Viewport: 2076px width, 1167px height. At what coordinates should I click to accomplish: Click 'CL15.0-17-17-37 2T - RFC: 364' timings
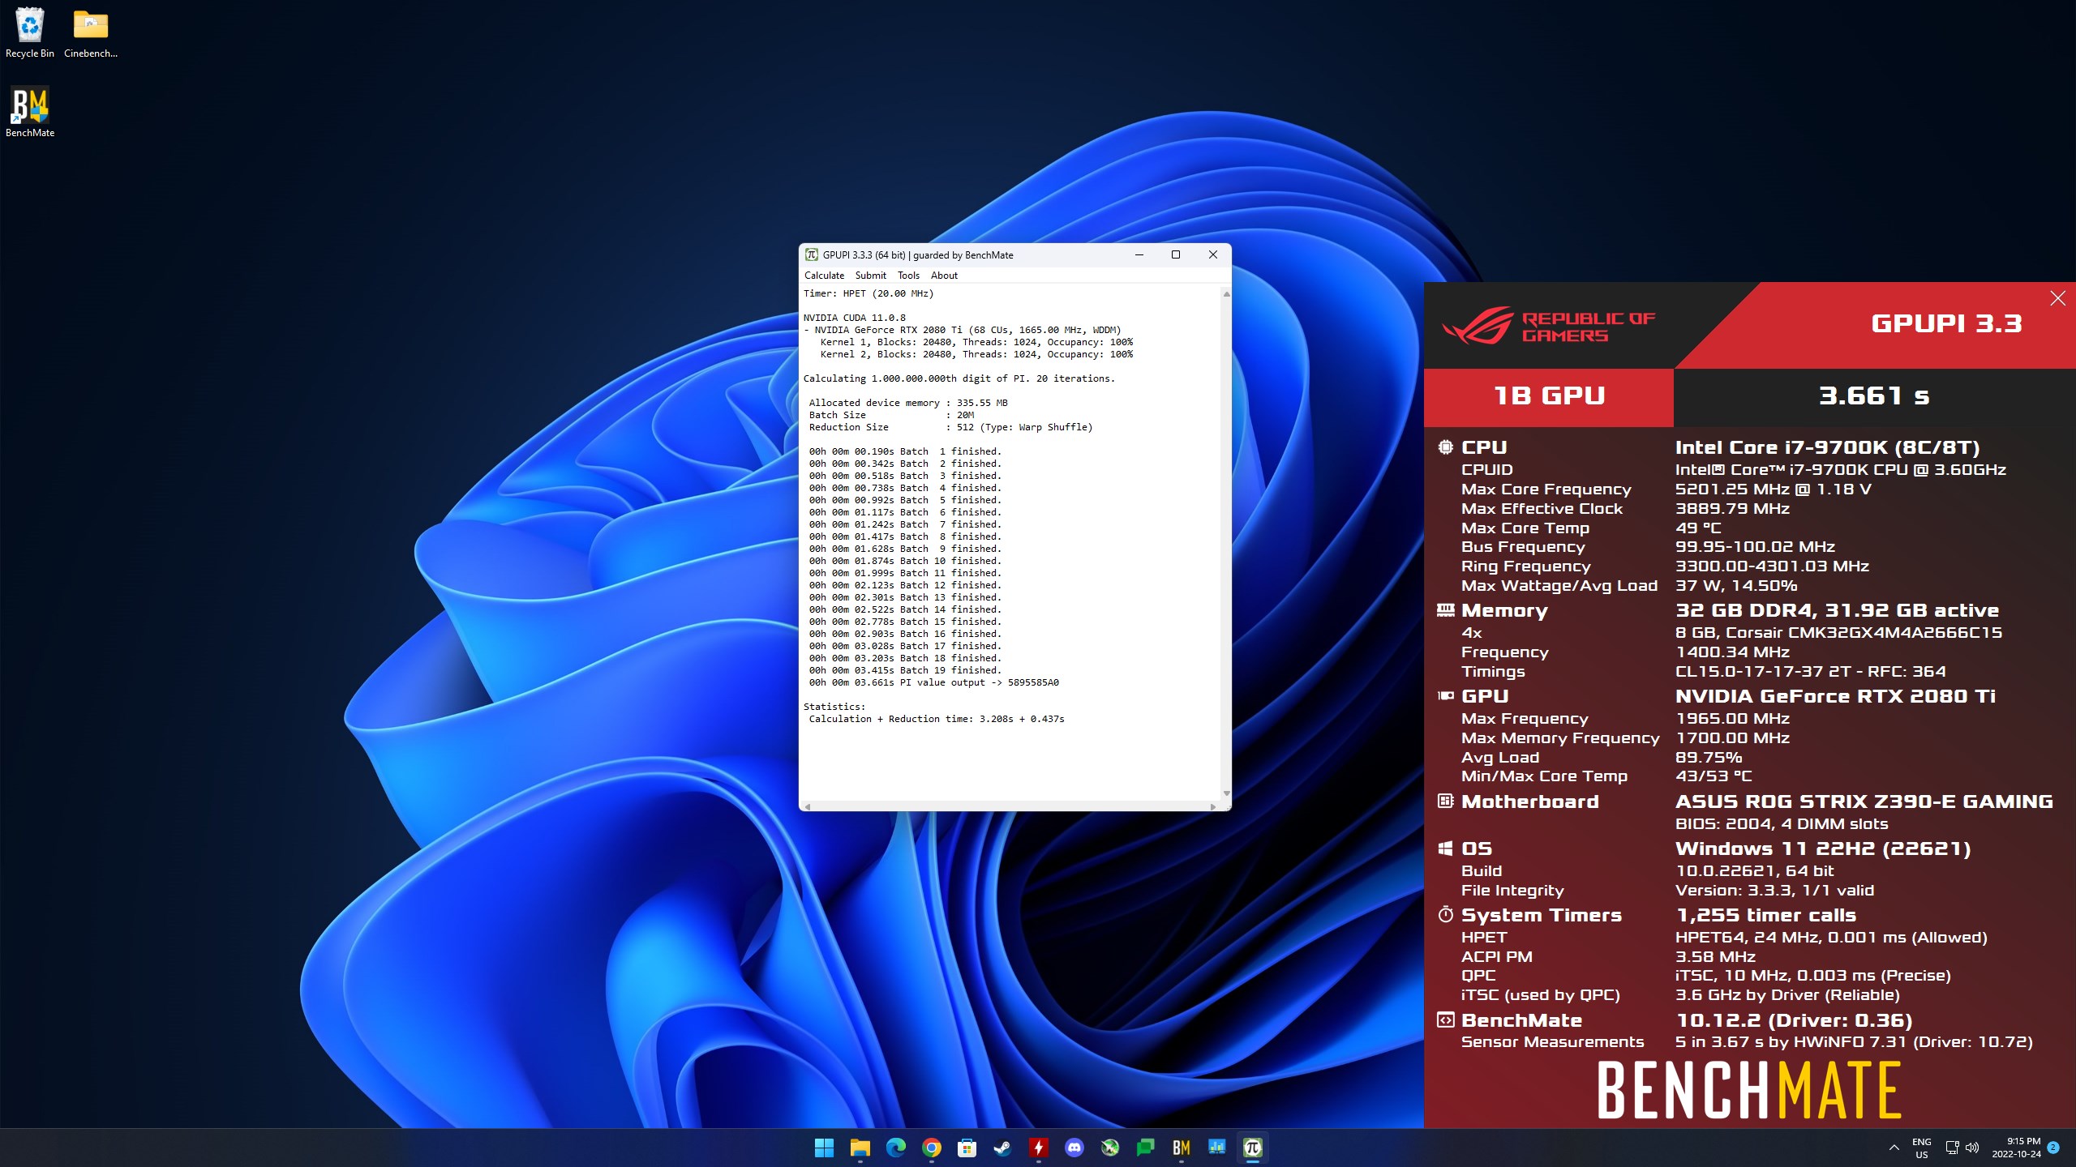point(1810,671)
